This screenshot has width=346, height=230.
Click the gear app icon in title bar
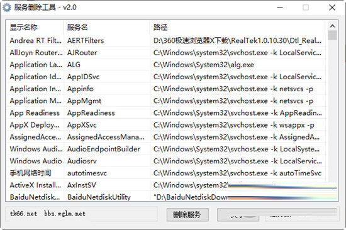click(x=7, y=8)
